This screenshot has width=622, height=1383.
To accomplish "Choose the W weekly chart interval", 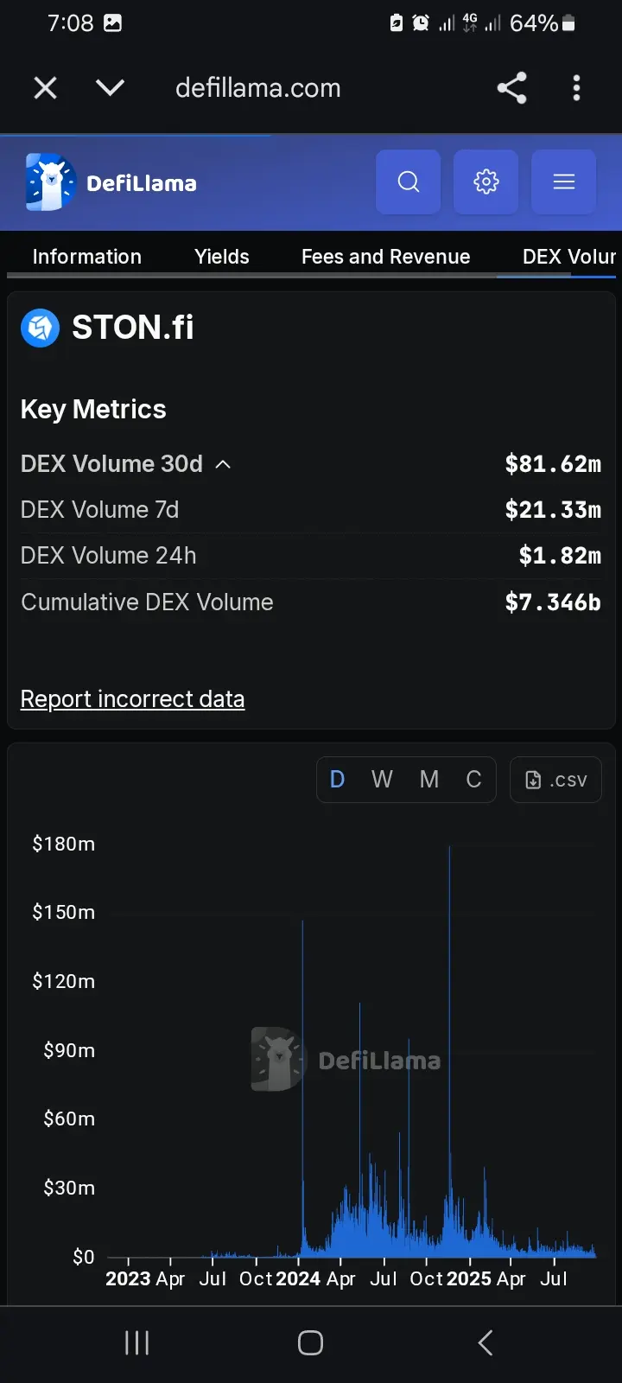I will click(382, 780).
